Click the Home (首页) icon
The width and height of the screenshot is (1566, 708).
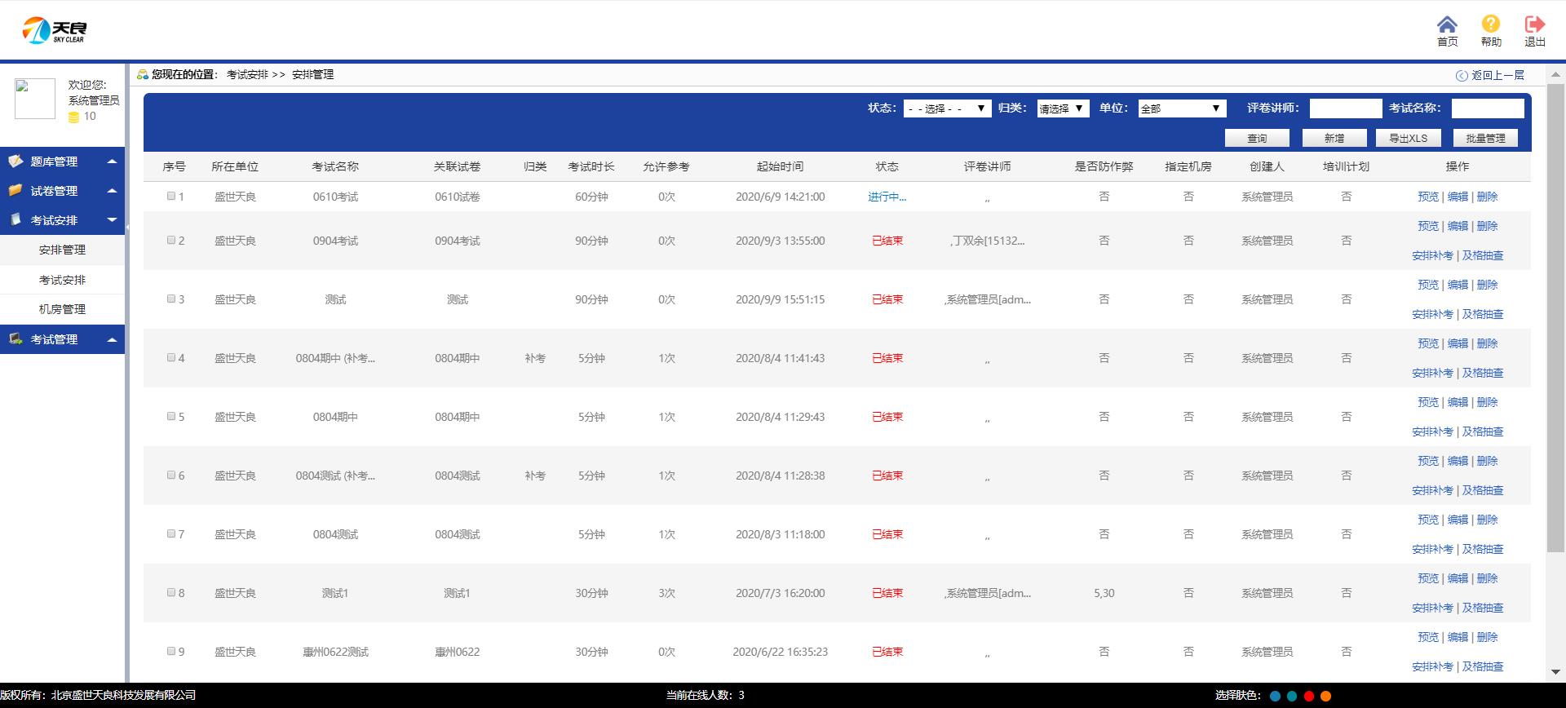[x=1447, y=24]
